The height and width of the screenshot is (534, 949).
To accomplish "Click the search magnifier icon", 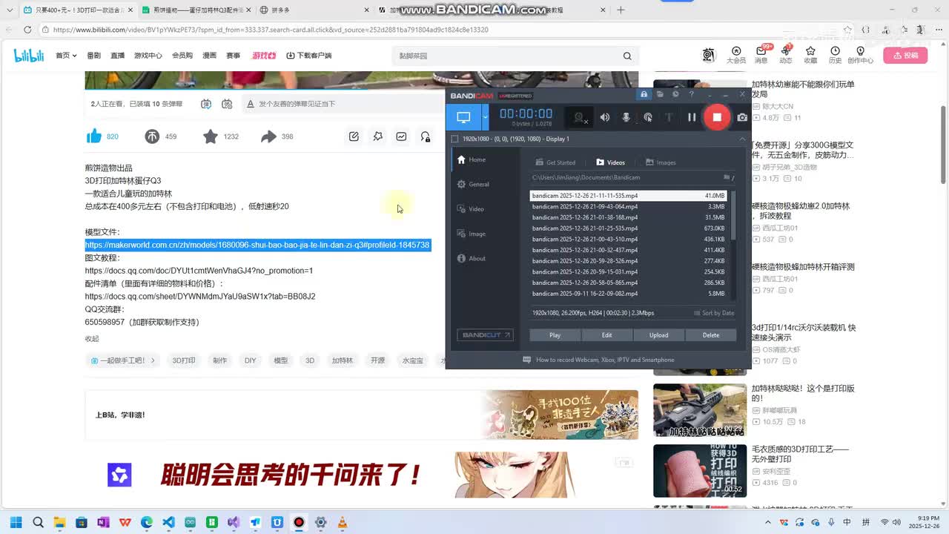I will tap(627, 56).
